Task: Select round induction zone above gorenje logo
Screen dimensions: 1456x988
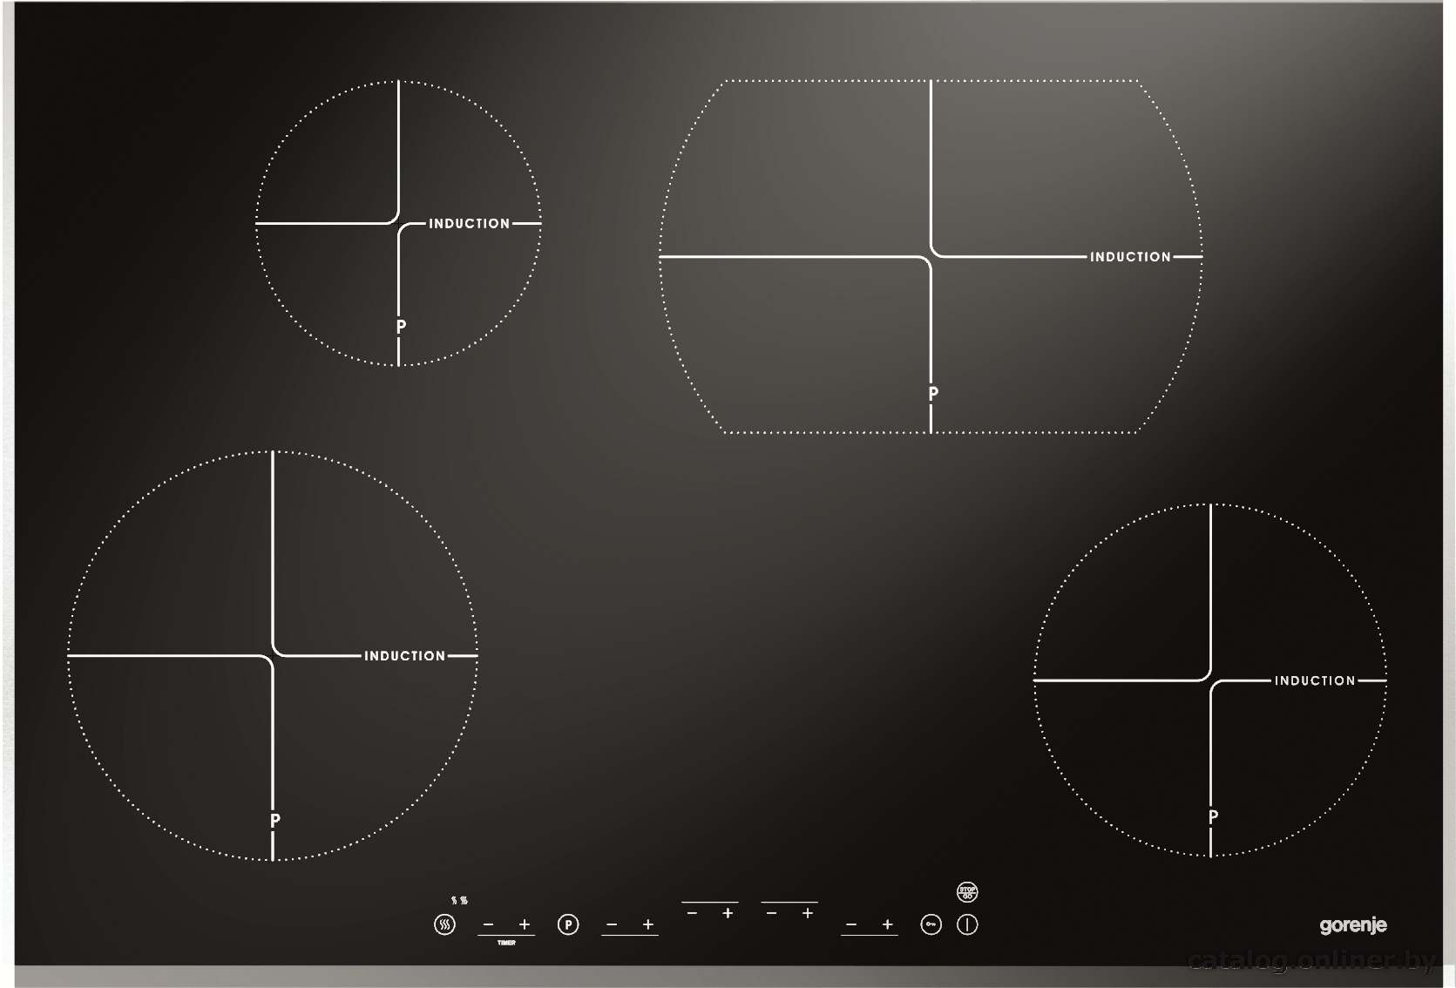Action: (1210, 680)
